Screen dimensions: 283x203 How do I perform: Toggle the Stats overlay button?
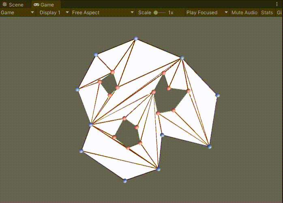267,13
